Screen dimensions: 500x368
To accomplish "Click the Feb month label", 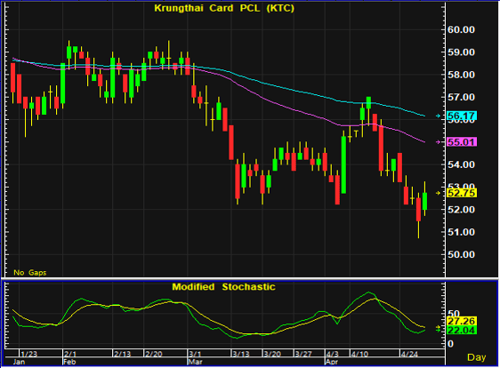I will pos(69,362).
